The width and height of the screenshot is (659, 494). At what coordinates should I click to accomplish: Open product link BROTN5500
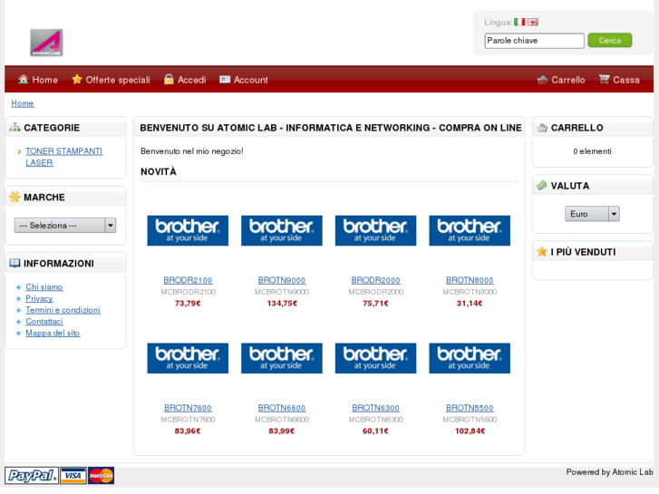[470, 408]
